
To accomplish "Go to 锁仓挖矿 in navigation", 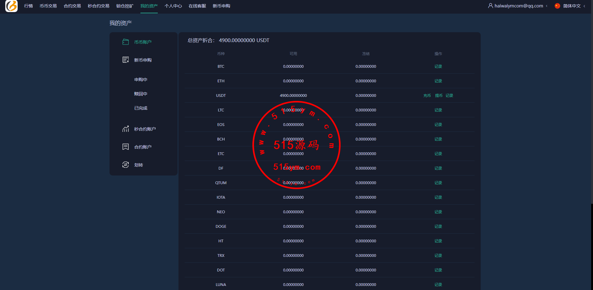I will (x=125, y=6).
